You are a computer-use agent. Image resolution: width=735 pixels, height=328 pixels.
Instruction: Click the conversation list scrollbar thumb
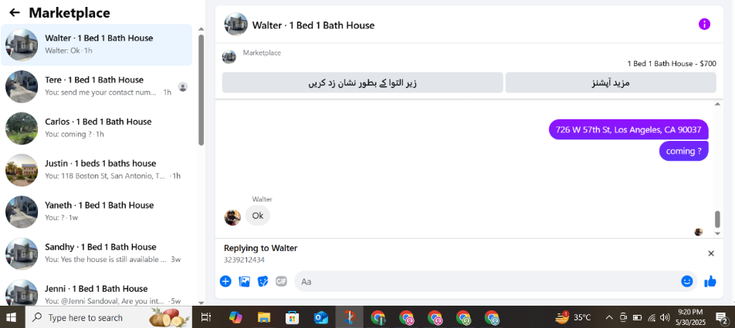(201, 90)
